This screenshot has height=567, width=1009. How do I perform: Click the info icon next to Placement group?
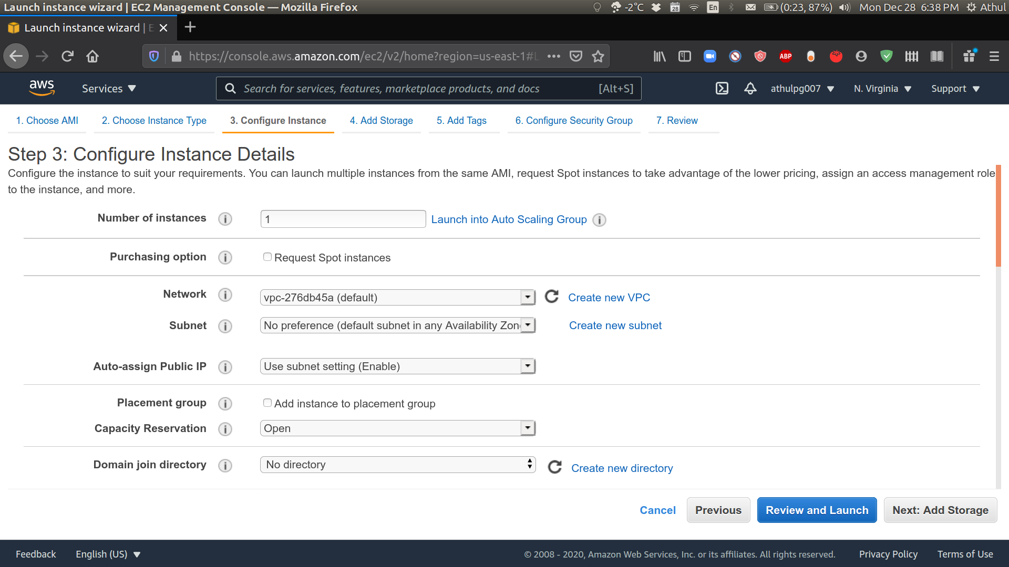click(x=224, y=404)
